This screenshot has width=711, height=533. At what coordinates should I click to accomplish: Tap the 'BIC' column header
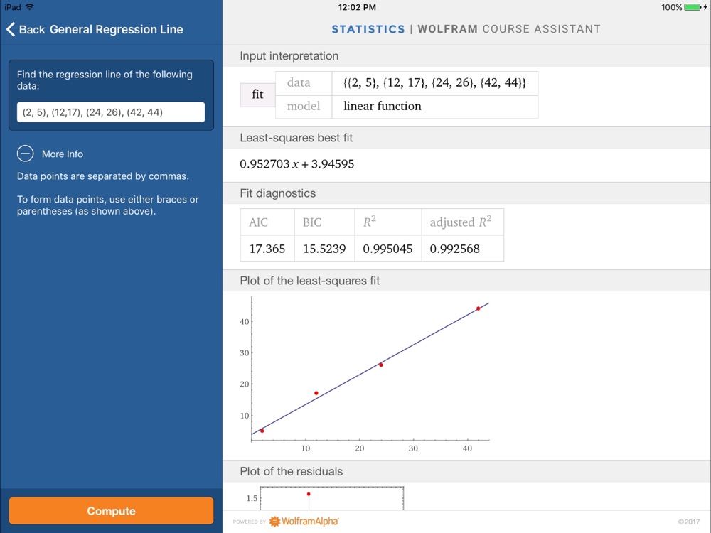point(312,222)
